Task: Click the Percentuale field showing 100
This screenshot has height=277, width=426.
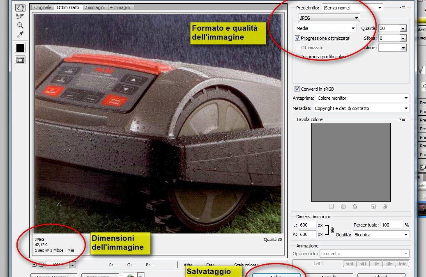Action: pos(391,225)
